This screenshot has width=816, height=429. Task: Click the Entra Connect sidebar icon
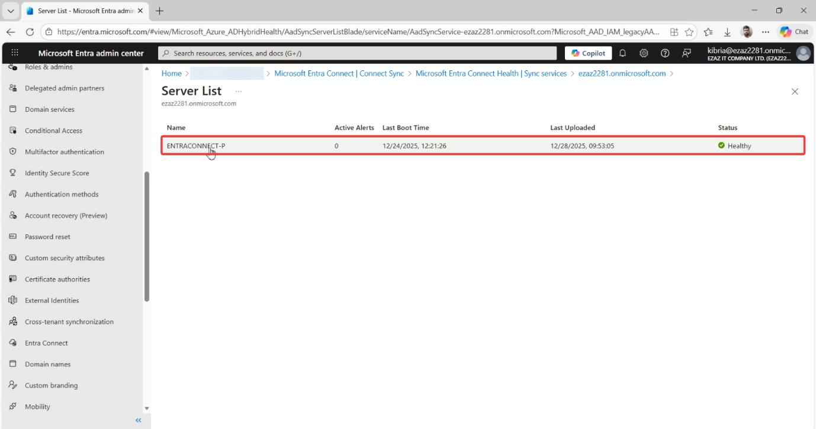pyautogui.click(x=12, y=343)
